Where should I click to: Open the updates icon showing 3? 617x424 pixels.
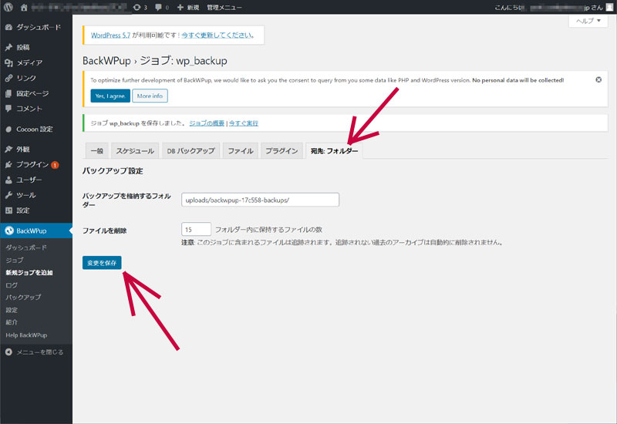(137, 7)
